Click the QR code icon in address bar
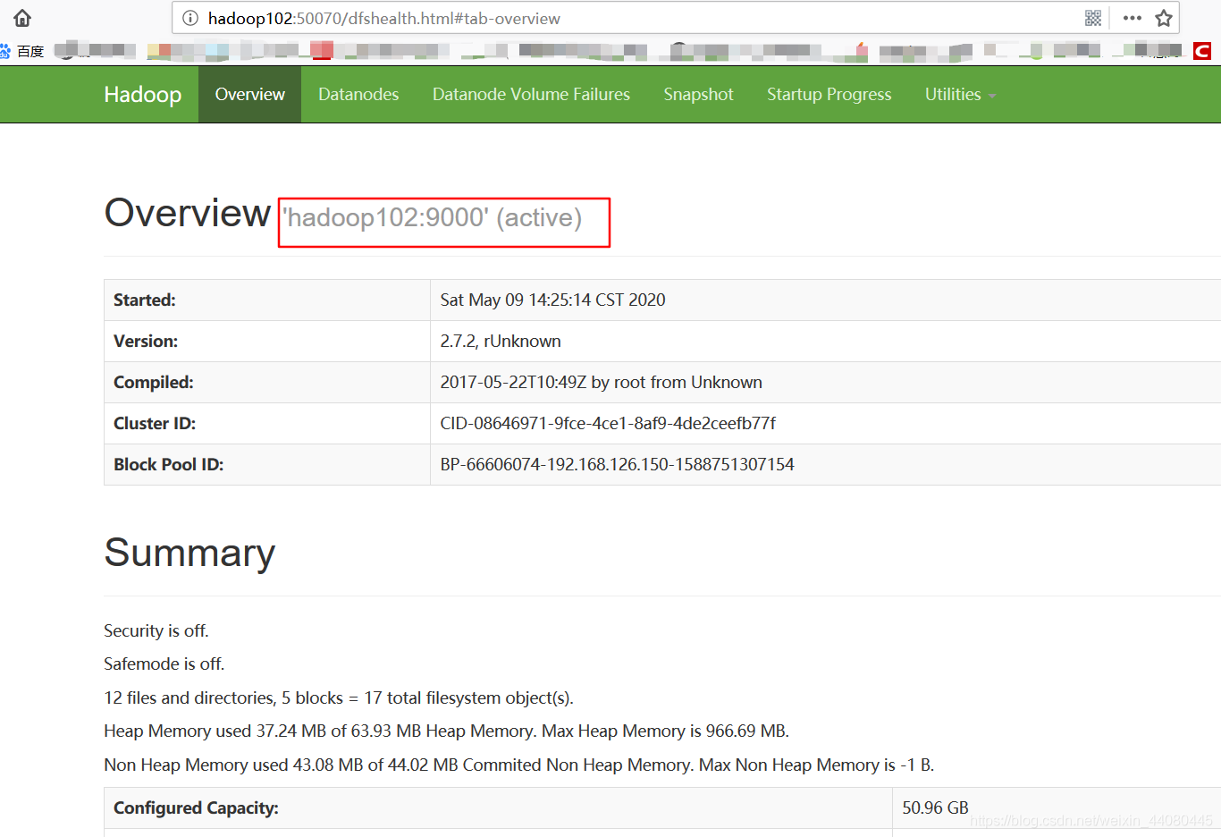1221x837 pixels. tap(1092, 18)
